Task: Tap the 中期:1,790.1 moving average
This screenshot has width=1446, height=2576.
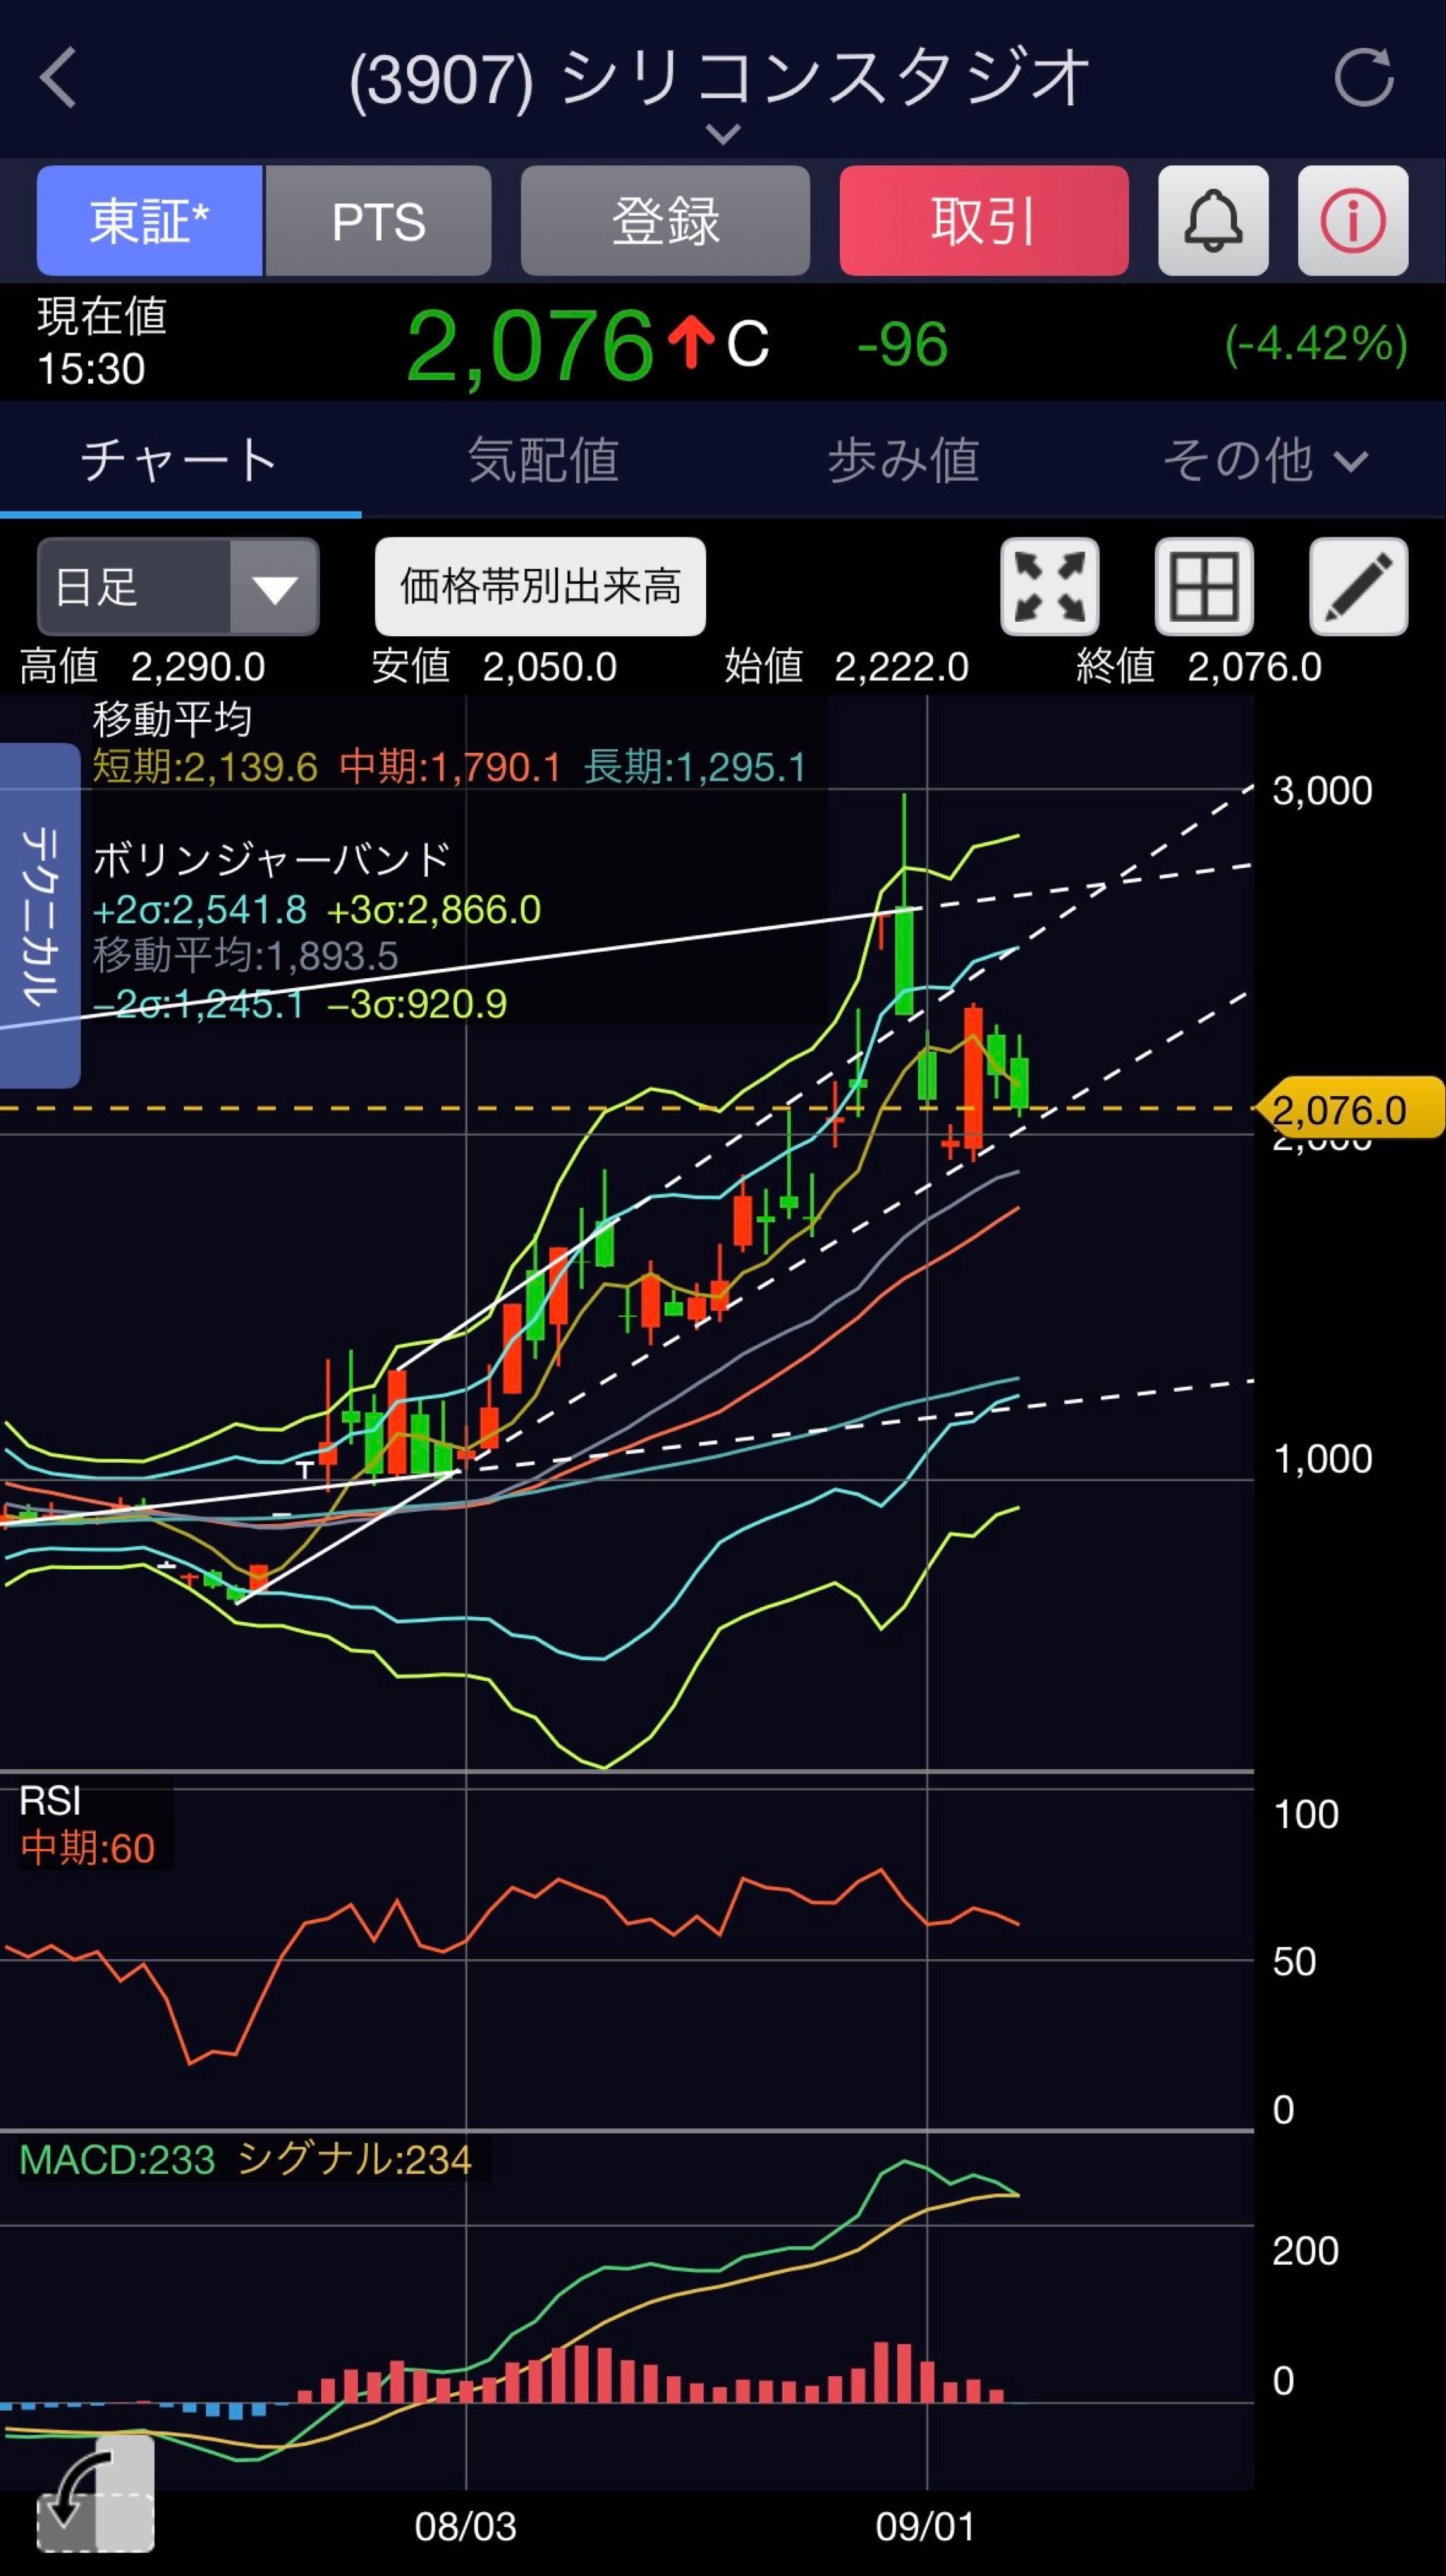Action: [450, 767]
